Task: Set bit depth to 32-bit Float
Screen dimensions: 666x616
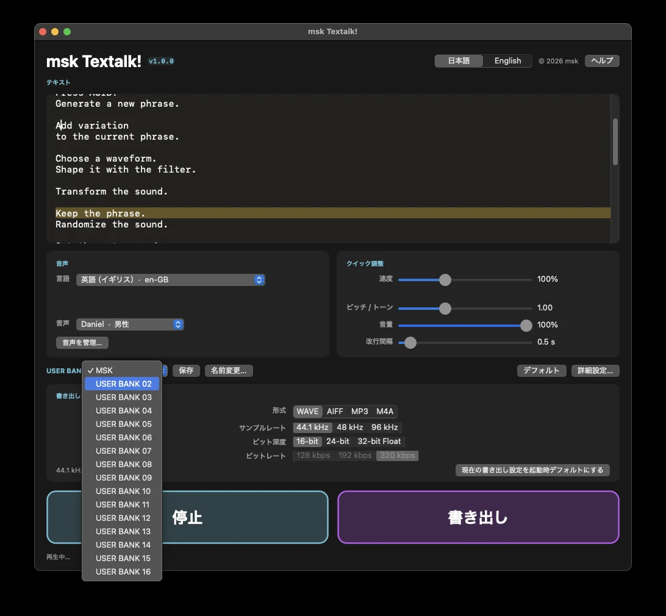Action: click(x=379, y=442)
